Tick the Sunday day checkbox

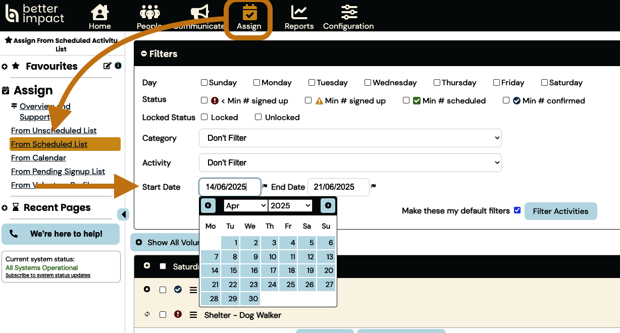204,83
